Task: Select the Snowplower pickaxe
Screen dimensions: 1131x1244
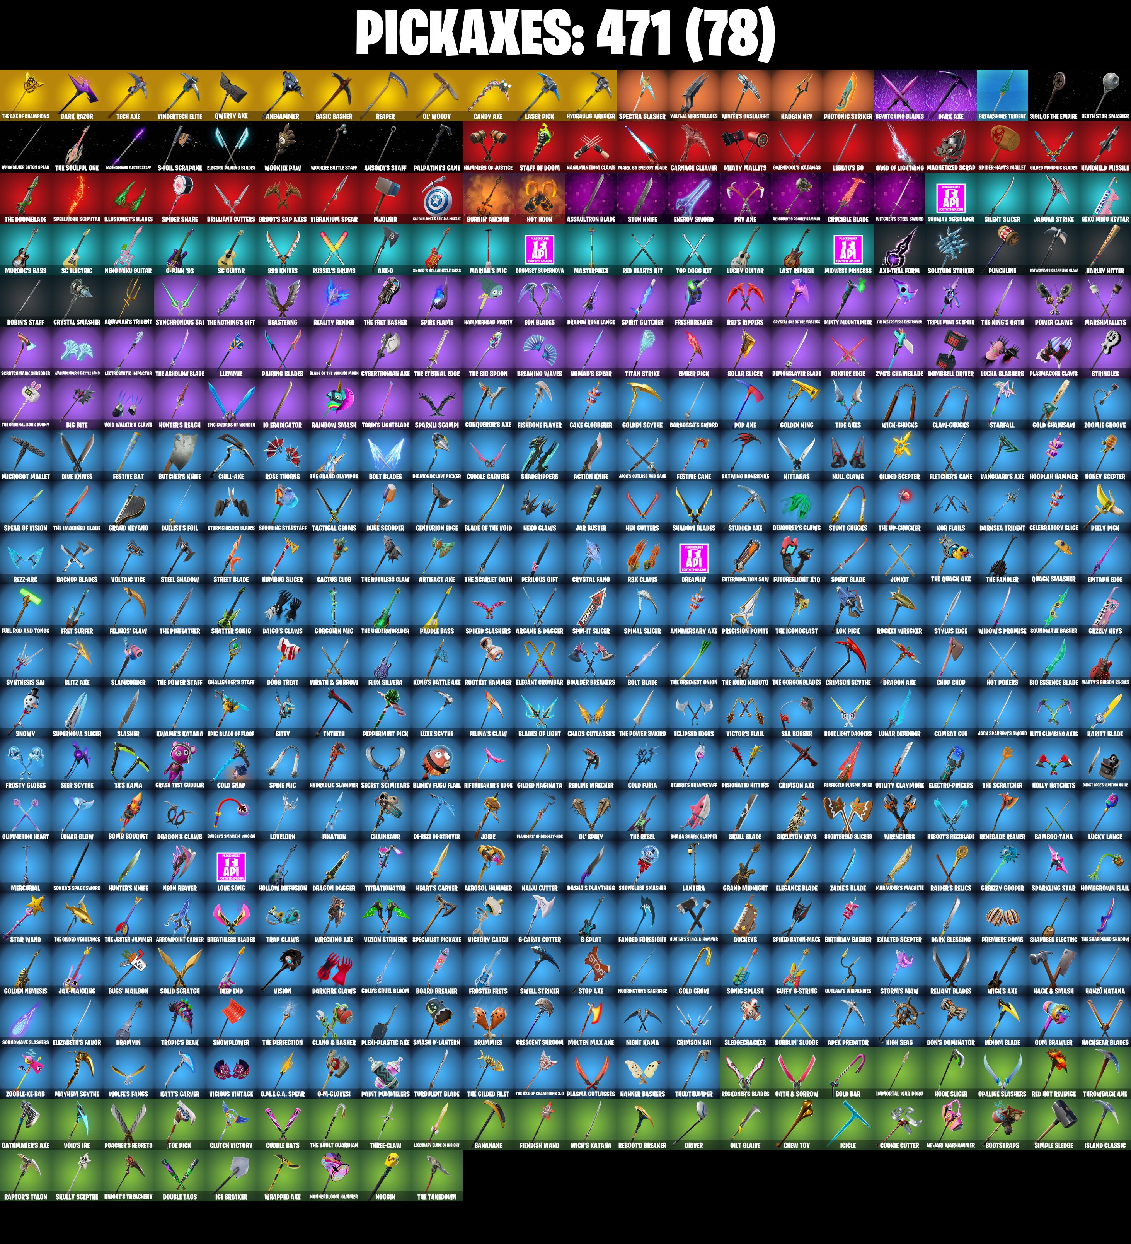Action: point(231,1021)
